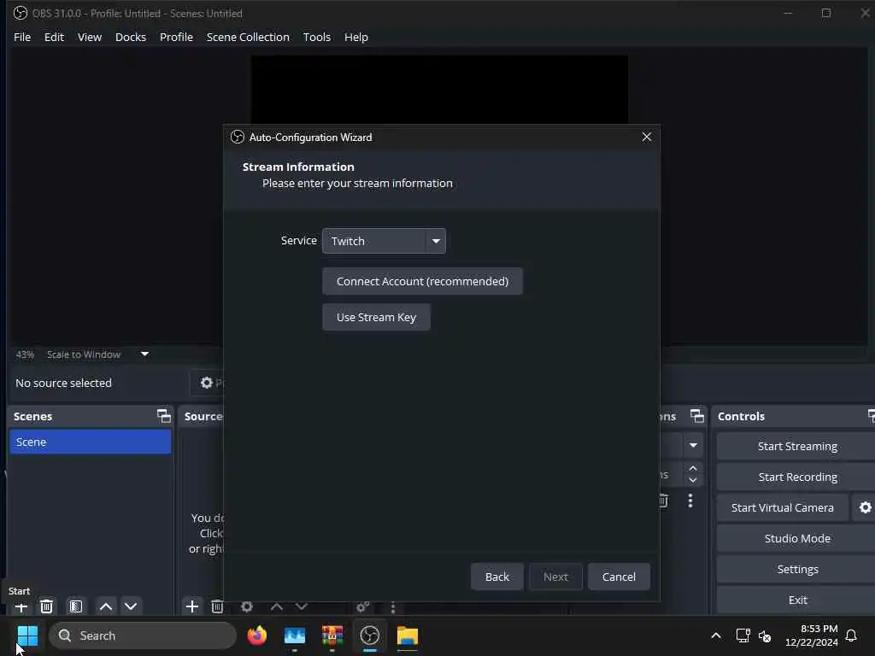Screen dimensions: 875x656
Task: Move scene down with the arrow icon
Action: coord(131,606)
